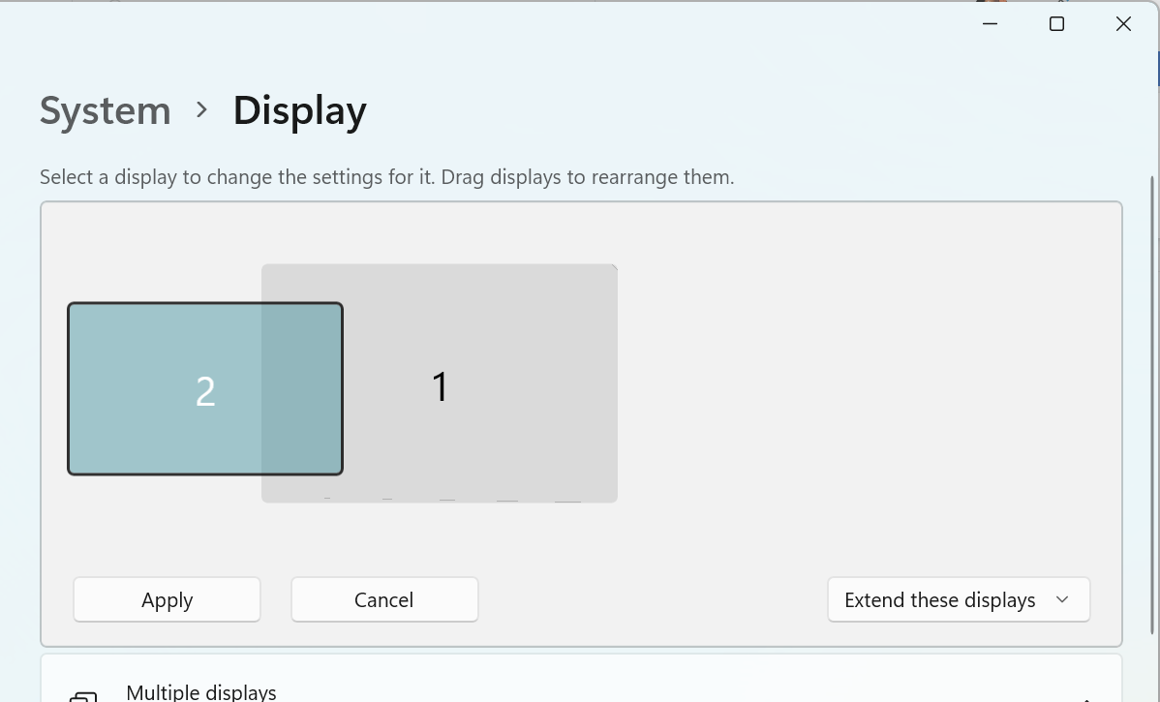The width and height of the screenshot is (1160, 702).
Task: Go back to System via breadcrumb
Action: [105, 110]
